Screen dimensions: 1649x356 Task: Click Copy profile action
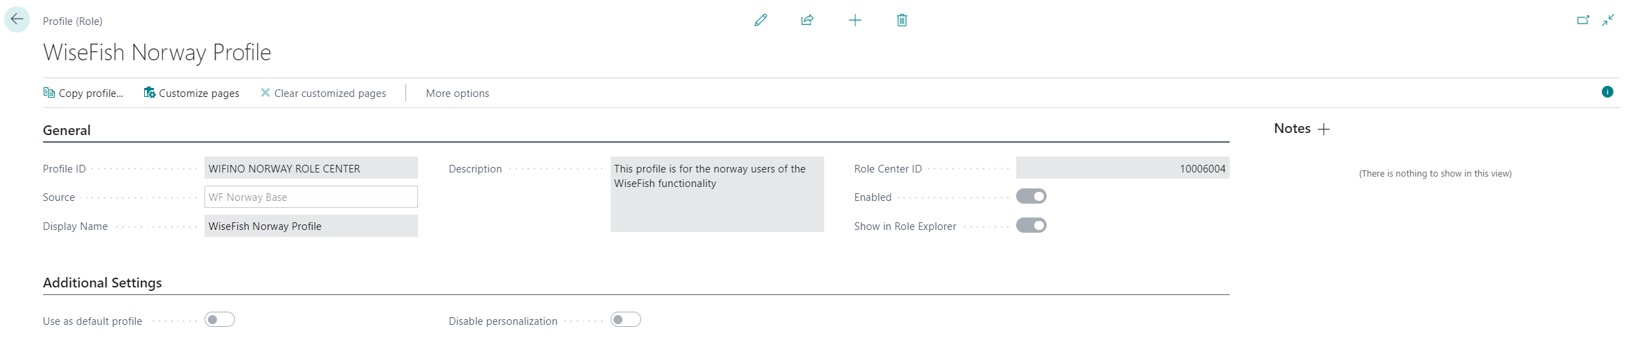(x=84, y=94)
